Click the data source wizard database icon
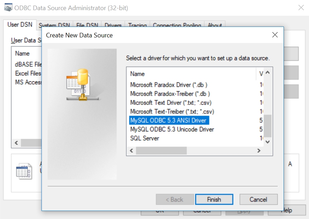 [x=82, y=85]
